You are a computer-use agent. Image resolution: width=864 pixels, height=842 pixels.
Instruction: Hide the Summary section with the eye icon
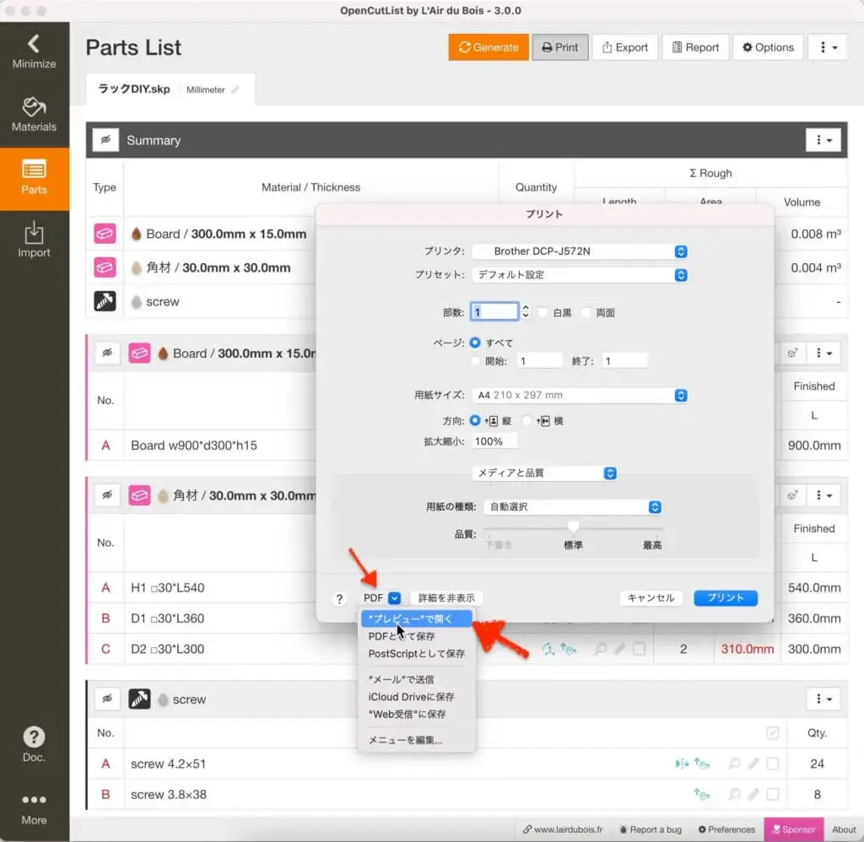105,140
